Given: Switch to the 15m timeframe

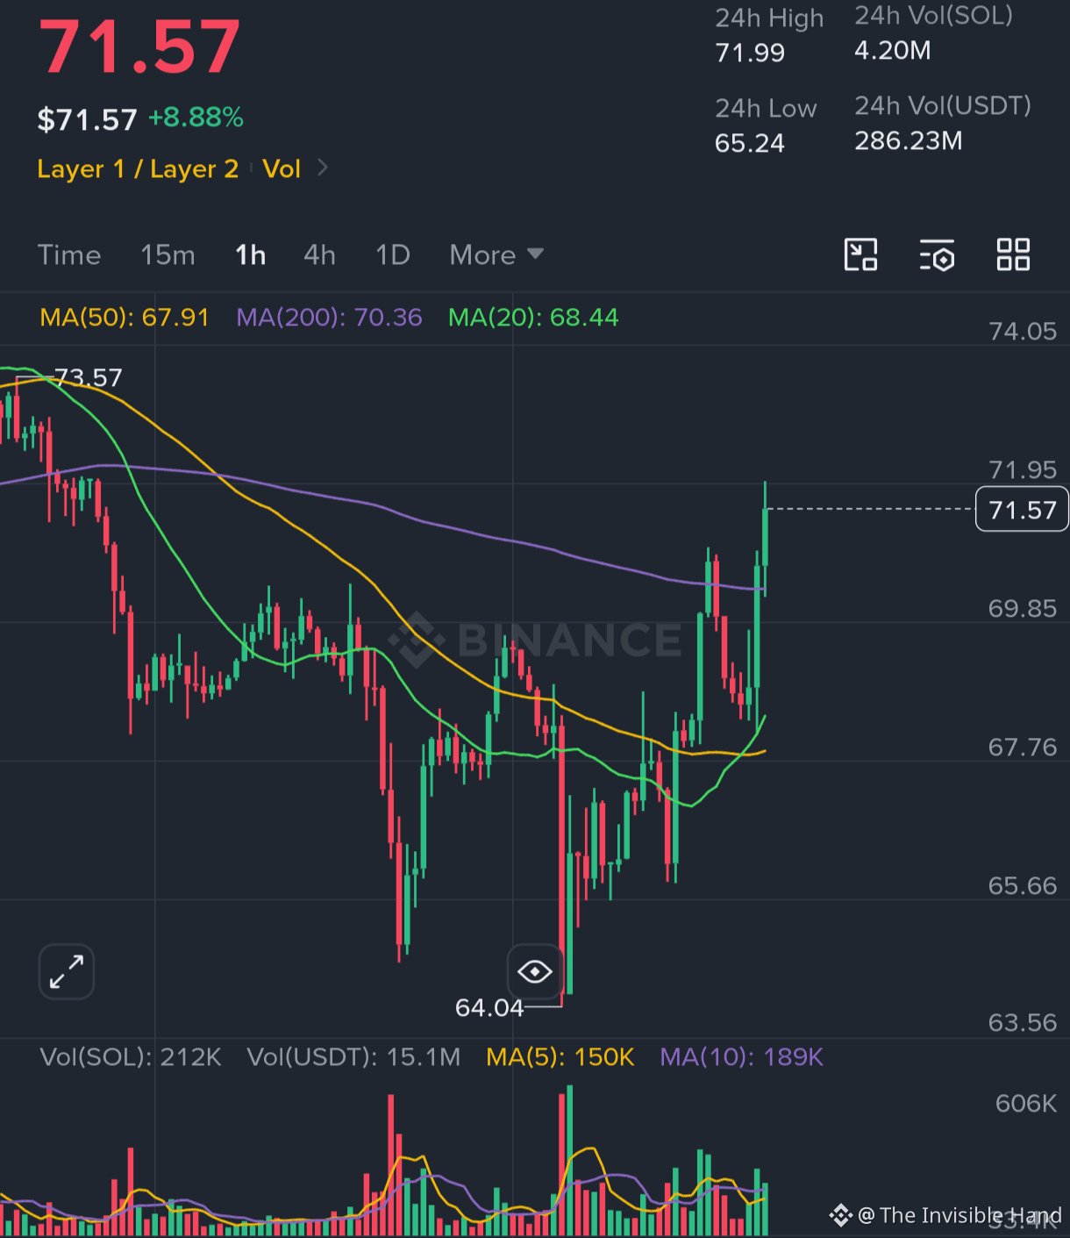Looking at the screenshot, I should click(168, 255).
